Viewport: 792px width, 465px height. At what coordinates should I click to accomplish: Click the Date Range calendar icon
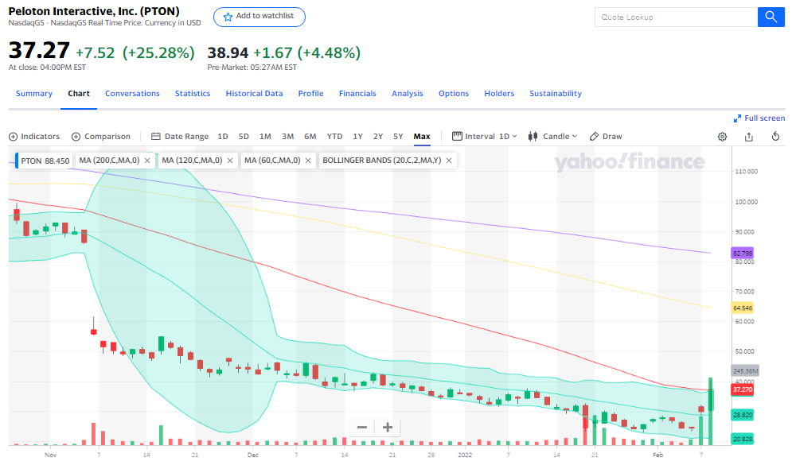pyautogui.click(x=156, y=136)
